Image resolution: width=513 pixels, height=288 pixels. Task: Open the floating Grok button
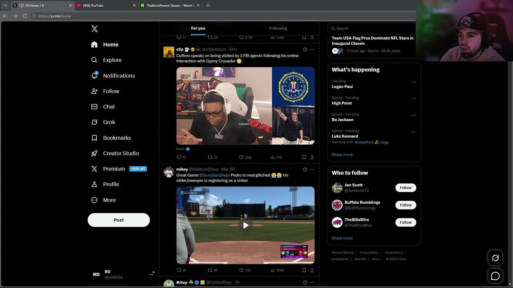click(x=495, y=258)
